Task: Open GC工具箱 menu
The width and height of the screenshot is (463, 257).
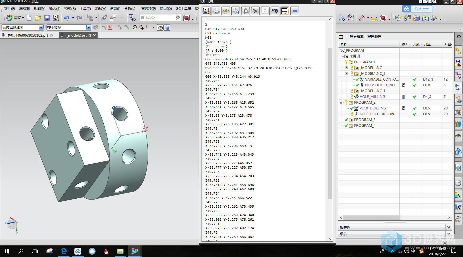Action: click(183, 9)
